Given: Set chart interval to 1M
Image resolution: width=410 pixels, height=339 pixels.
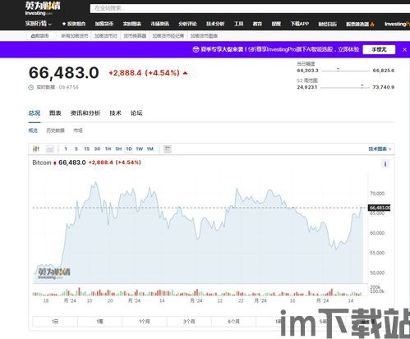Looking at the screenshot, I should pyautogui.click(x=150, y=149).
